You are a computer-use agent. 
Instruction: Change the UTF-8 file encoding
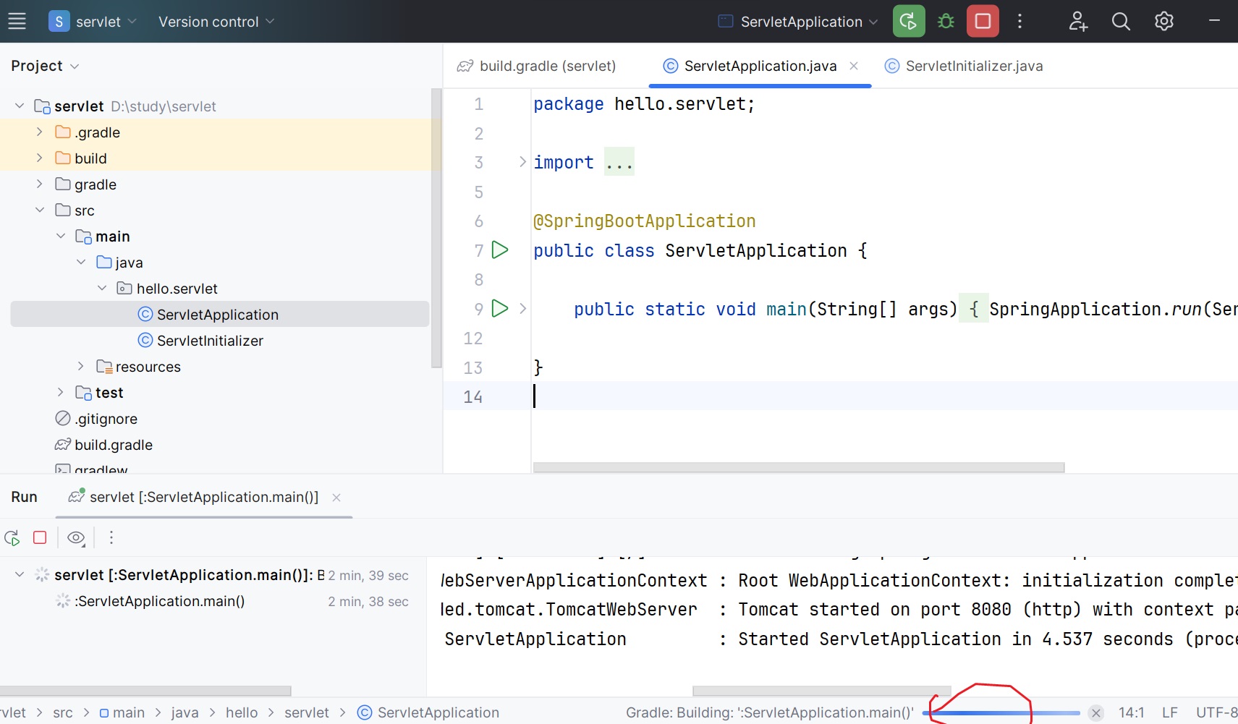pos(1216,712)
